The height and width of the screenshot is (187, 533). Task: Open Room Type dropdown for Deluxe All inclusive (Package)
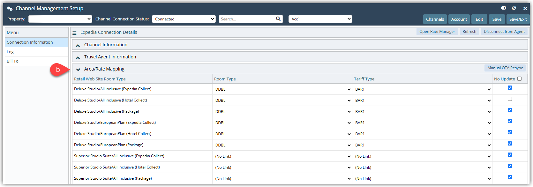tap(283, 112)
